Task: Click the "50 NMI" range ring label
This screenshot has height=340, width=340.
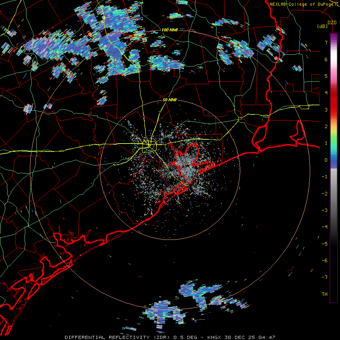Action: tap(170, 100)
